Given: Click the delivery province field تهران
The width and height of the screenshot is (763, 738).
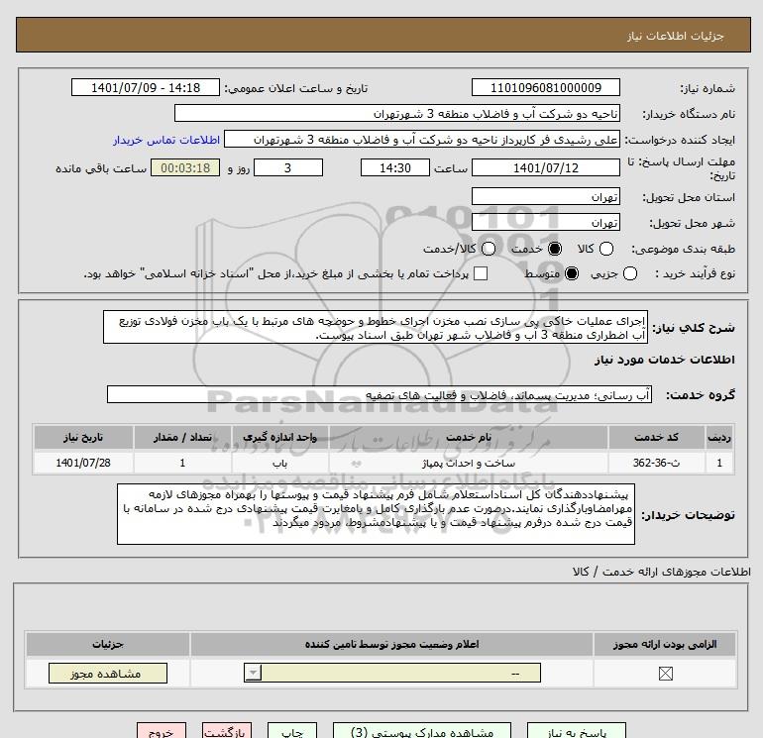Looking at the screenshot, I should tap(545, 196).
